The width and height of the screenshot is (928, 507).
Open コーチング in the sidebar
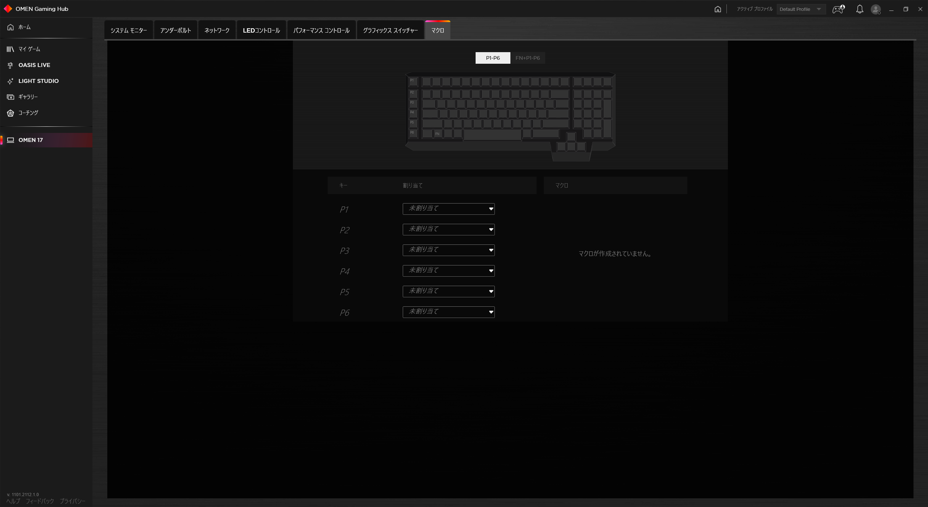tap(46, 113)
